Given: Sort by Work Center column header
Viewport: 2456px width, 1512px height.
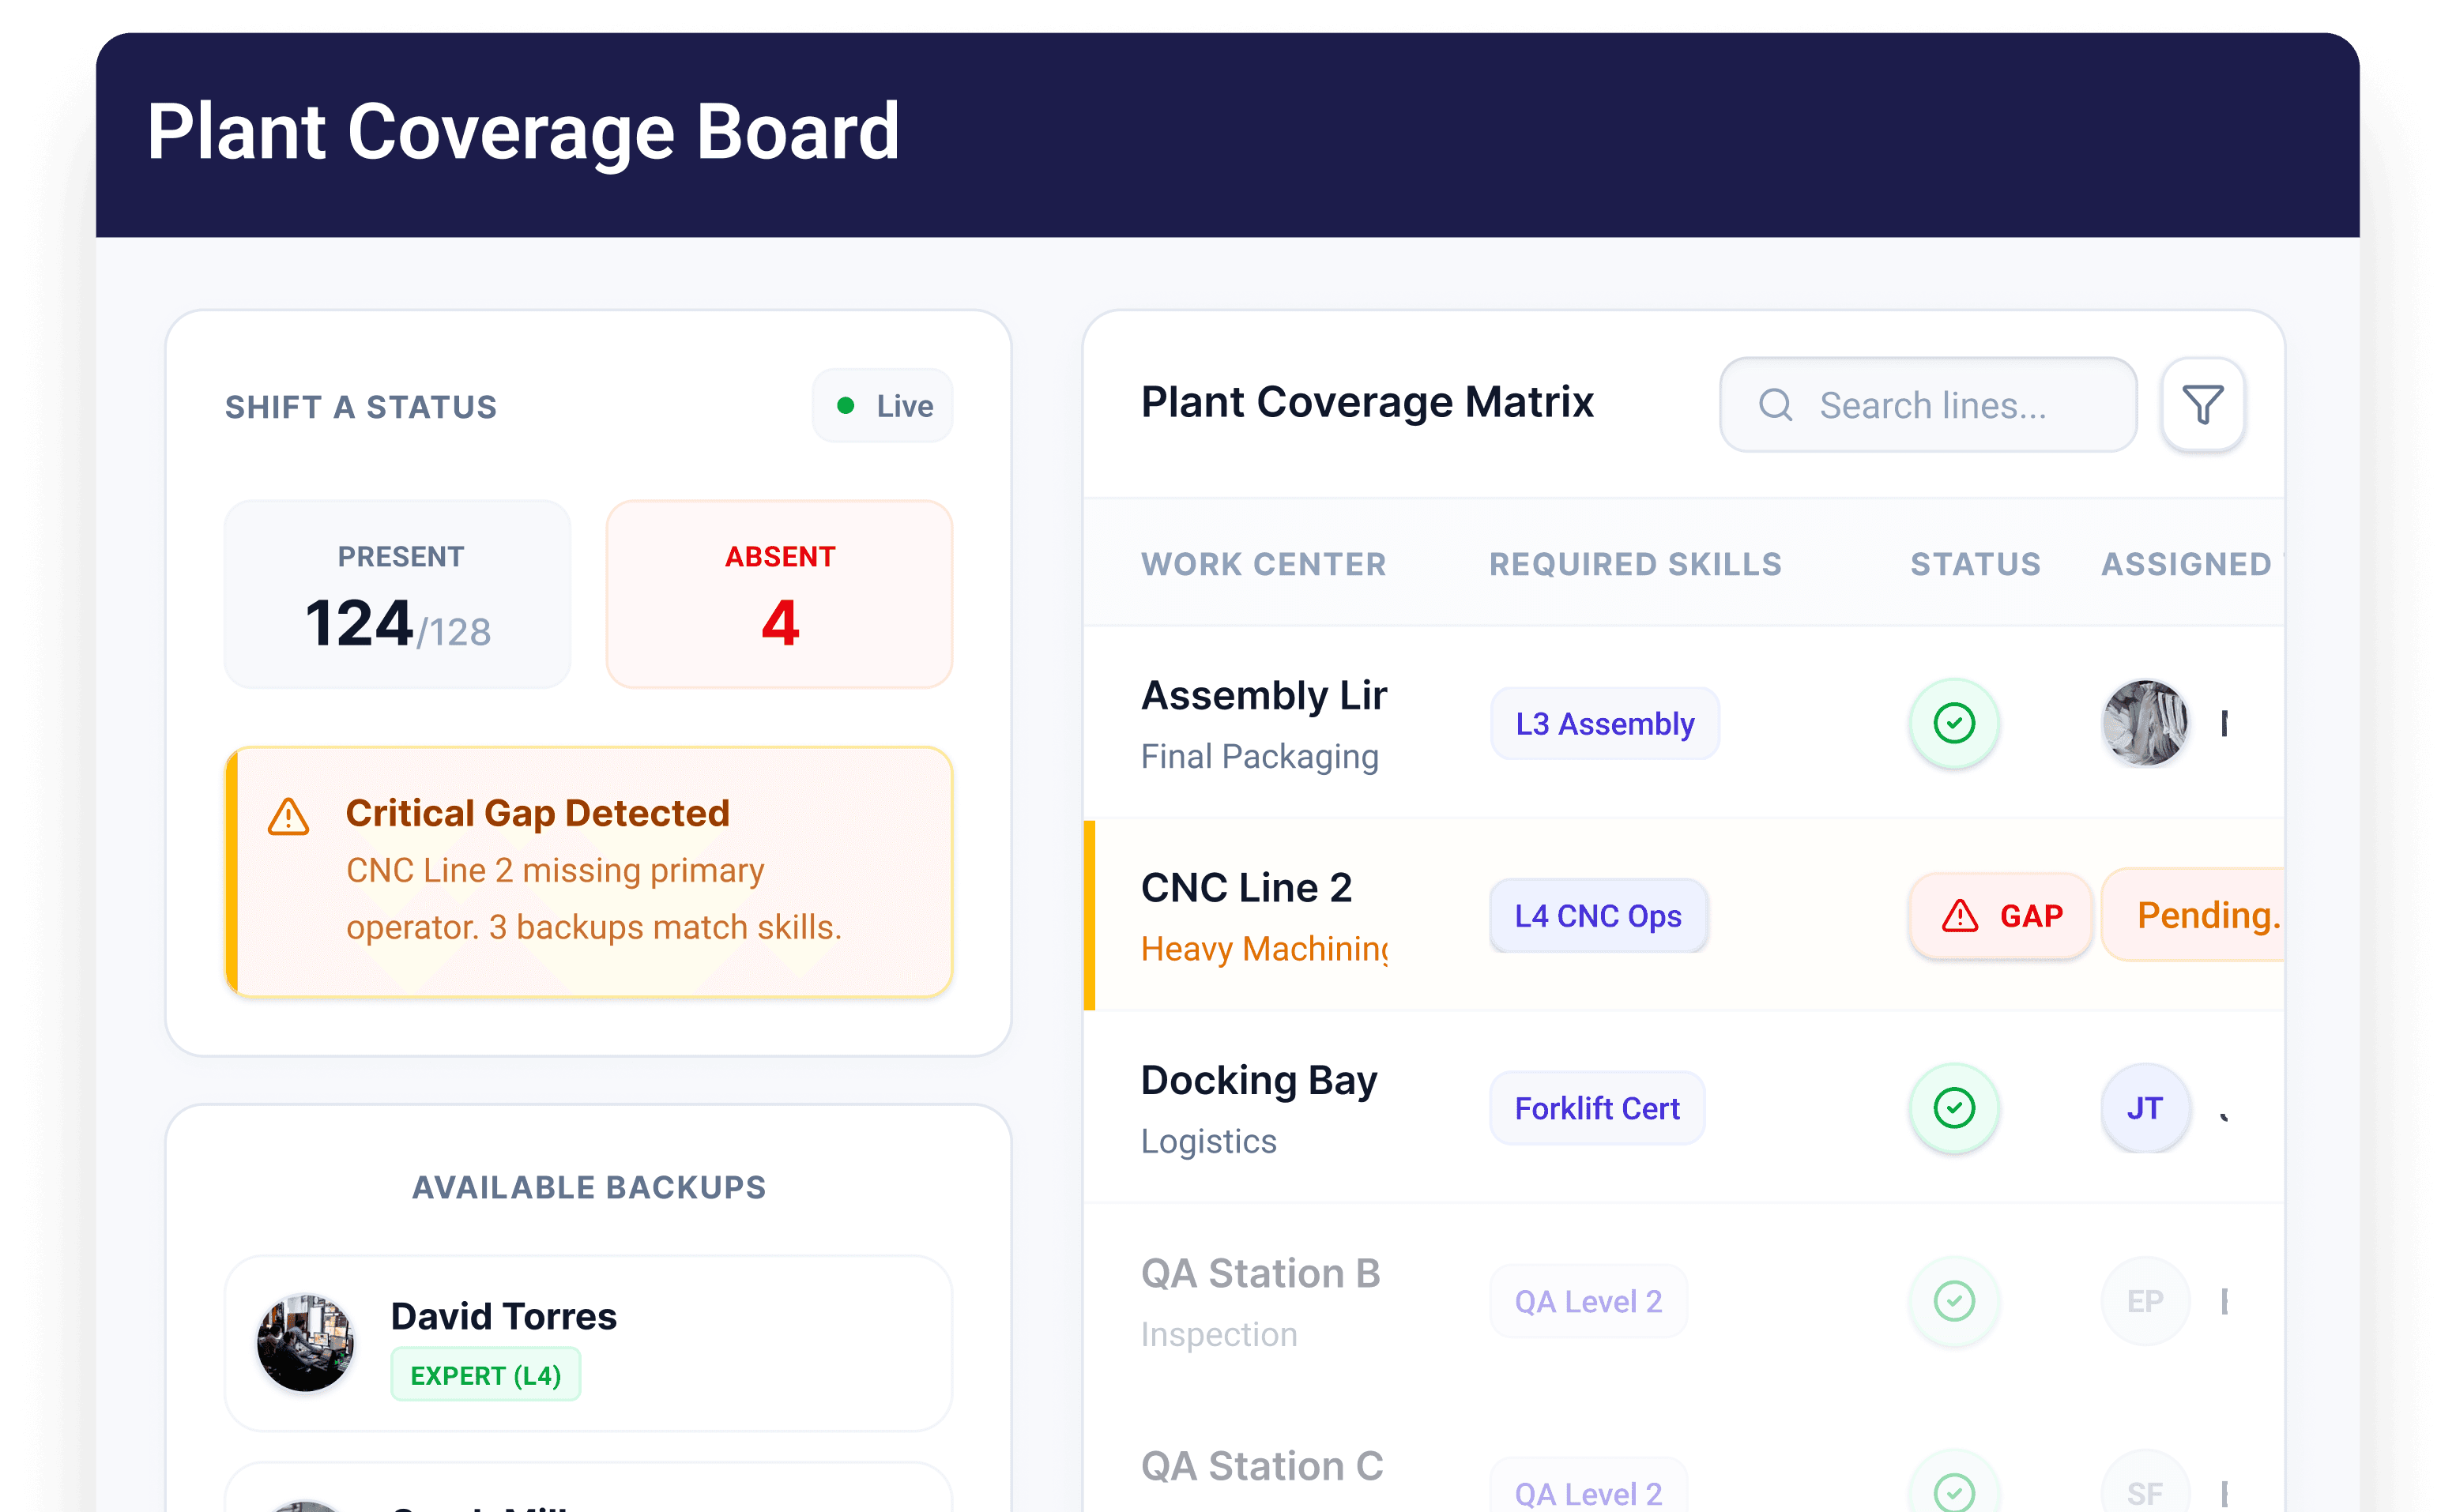Looking at the screenshot, I should click(1263, 564).
